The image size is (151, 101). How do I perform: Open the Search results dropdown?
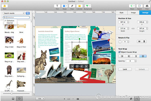point(14,13)
